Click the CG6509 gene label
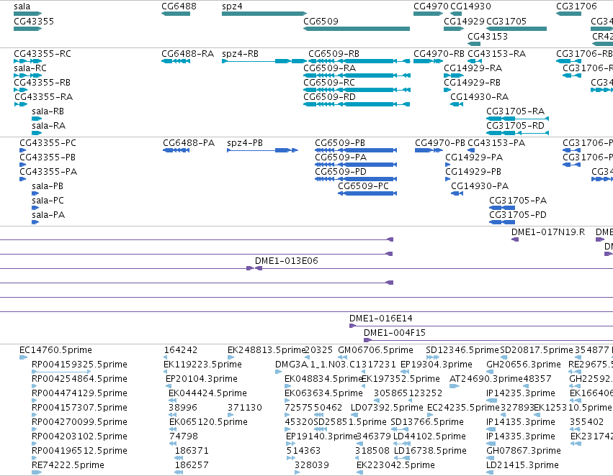Image resolution: width=613 pixels, height=476 pixels. pyautogui.click(x=321, y=21)
